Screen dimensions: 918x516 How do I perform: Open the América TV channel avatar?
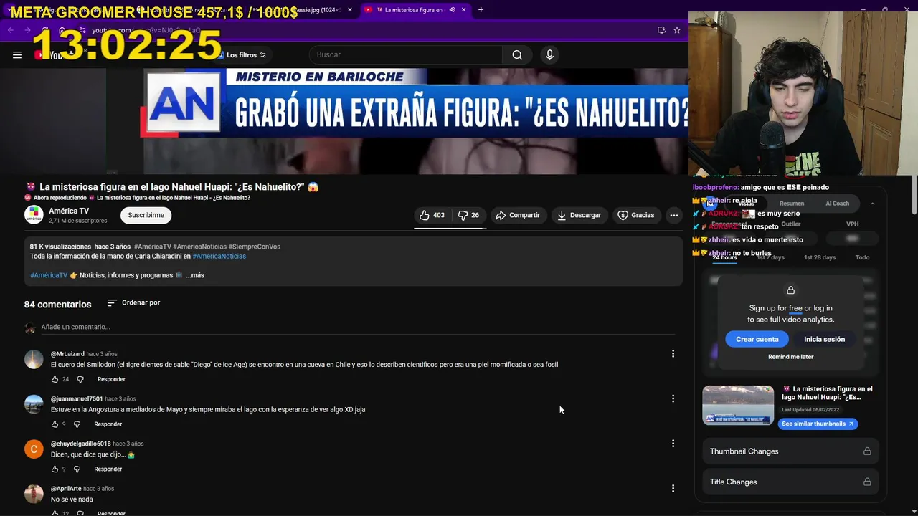[x=34, y=215]
